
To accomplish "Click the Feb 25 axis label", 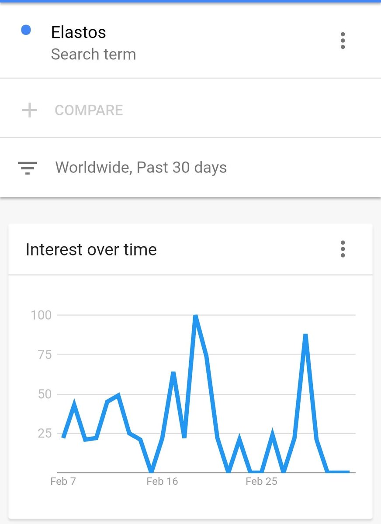I will tap(261, 482).
